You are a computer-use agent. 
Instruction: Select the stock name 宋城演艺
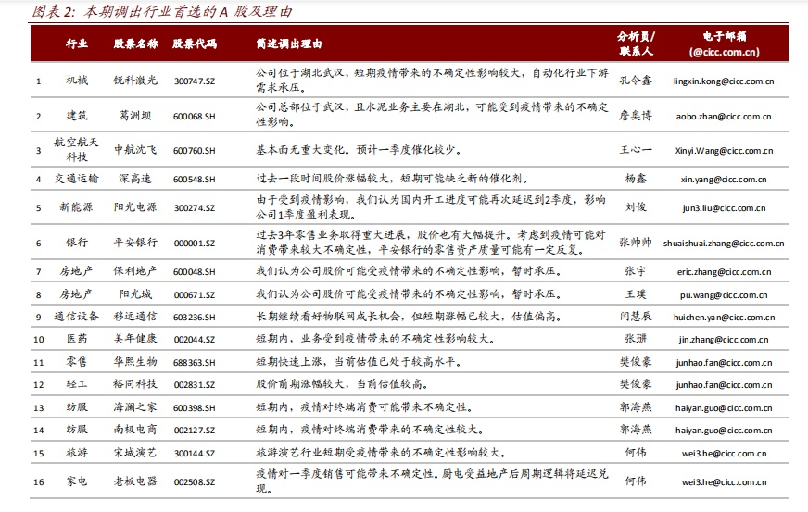tap(135, 452)
